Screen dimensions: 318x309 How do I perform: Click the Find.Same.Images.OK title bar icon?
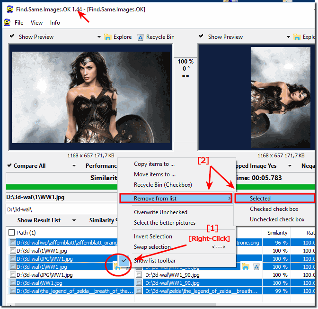[9, 9]
